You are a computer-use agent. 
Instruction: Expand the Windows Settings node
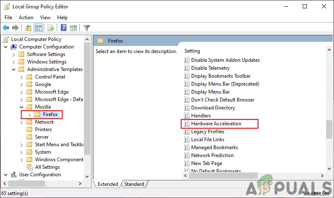coord(14,62)
